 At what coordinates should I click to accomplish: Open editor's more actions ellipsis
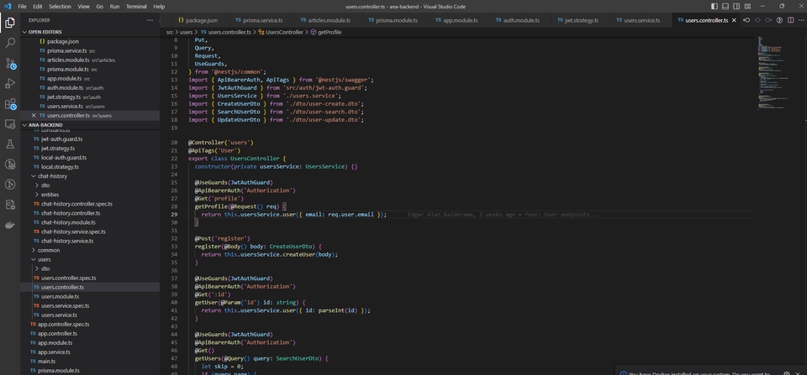[800, 20]
